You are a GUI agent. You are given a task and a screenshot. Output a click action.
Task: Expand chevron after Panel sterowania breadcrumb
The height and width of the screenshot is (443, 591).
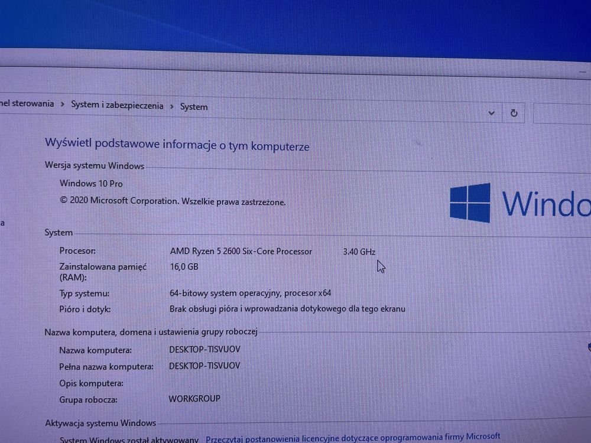63,104
